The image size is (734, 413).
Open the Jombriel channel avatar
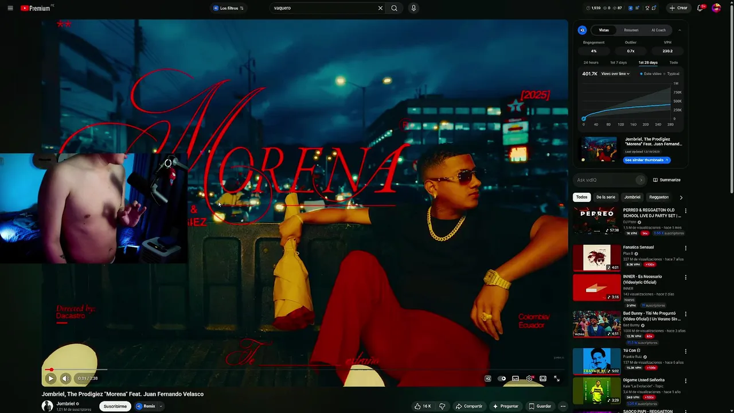(47, 406)
